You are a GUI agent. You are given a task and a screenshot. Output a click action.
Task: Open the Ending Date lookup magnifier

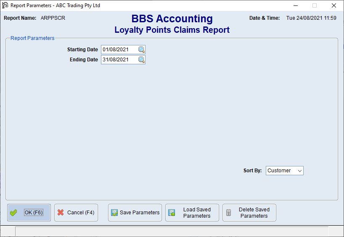(x=141, y=60)
